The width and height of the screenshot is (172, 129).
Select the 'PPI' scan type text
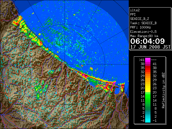tap(133, 15)
